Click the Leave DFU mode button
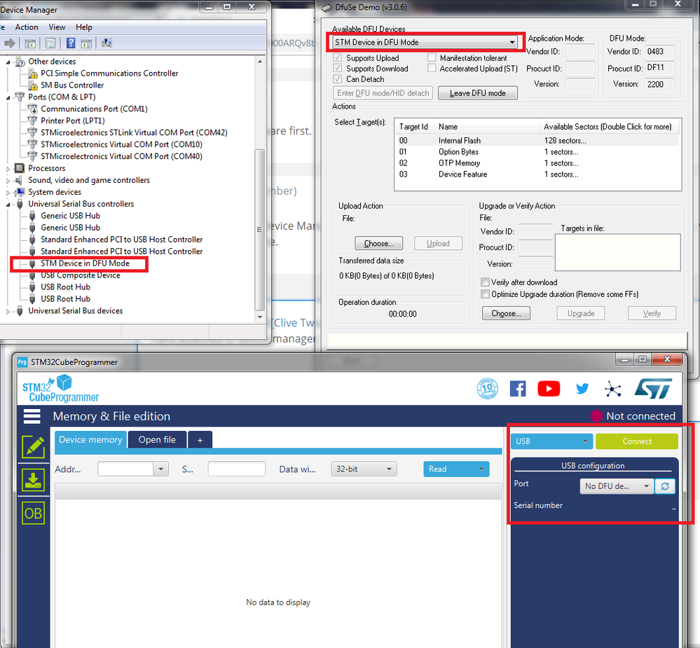Screen dimensions: 700x648 click(478, 93)
